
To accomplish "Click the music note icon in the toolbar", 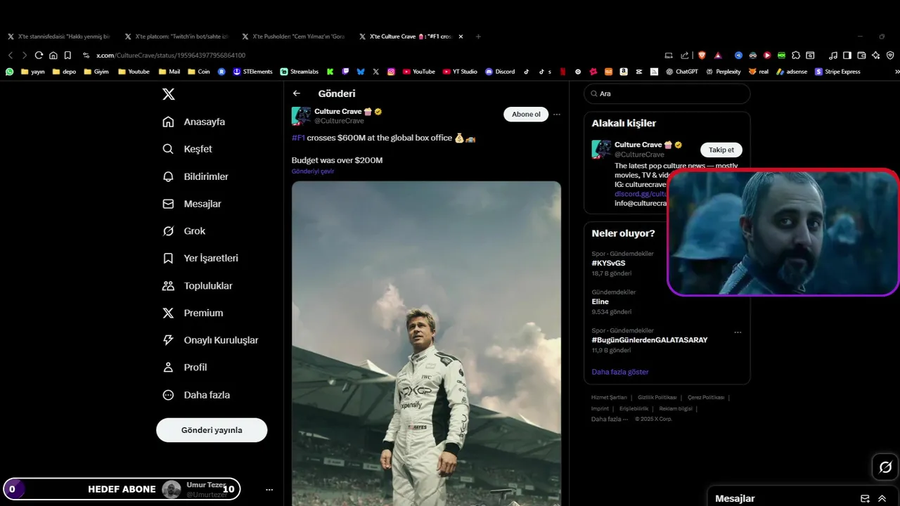I will point(833,55).
